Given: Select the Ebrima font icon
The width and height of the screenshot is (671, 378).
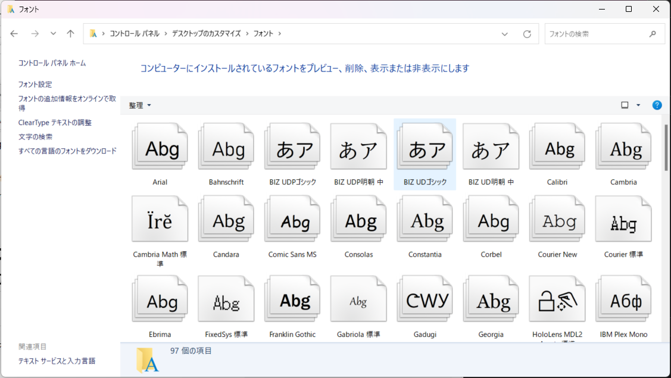Looking at the screenshot, I should [160, 299].
